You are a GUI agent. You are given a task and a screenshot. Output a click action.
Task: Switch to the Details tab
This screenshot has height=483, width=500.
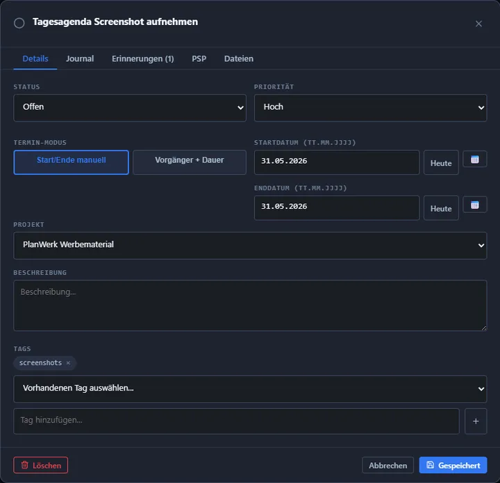point(35,58)
